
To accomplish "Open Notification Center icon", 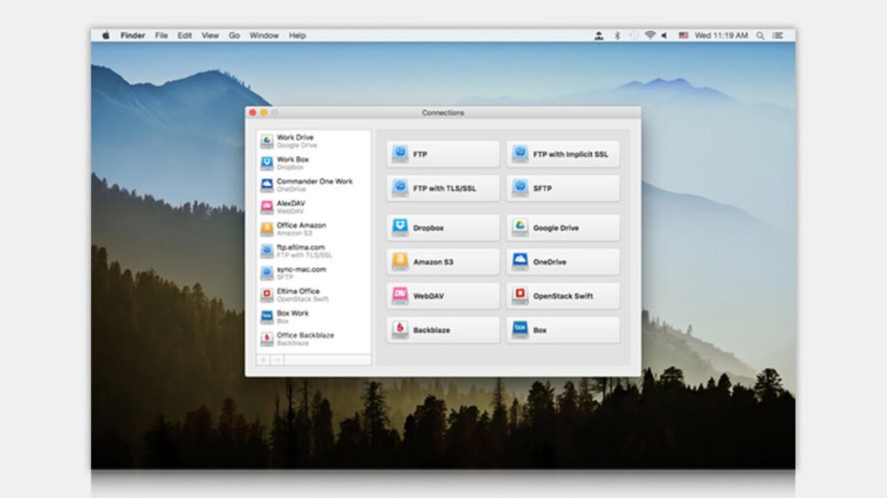I will coord(779,35).
